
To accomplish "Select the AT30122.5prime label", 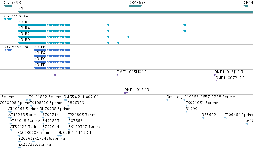I will [25, 127].
